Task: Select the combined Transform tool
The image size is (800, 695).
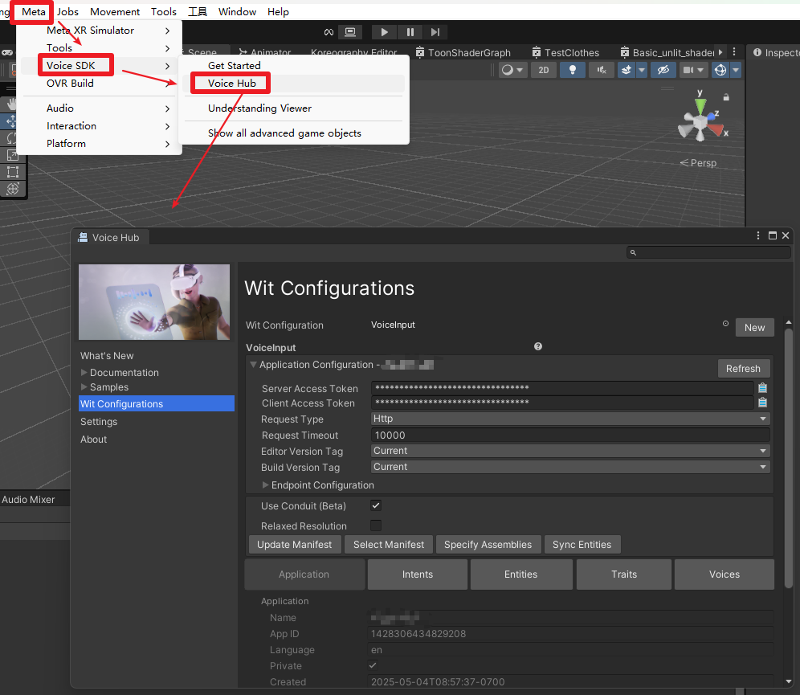Action: [x=12, y=189]
